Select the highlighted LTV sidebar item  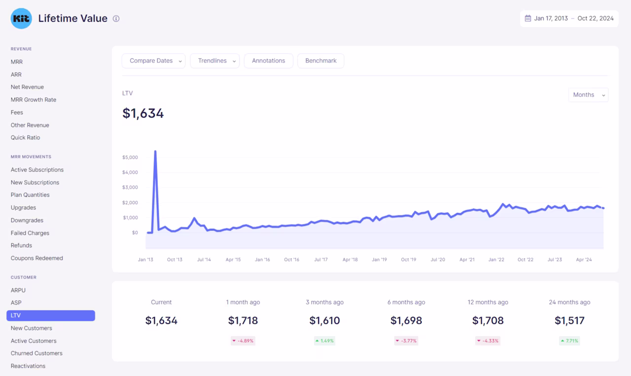point(51,315)
